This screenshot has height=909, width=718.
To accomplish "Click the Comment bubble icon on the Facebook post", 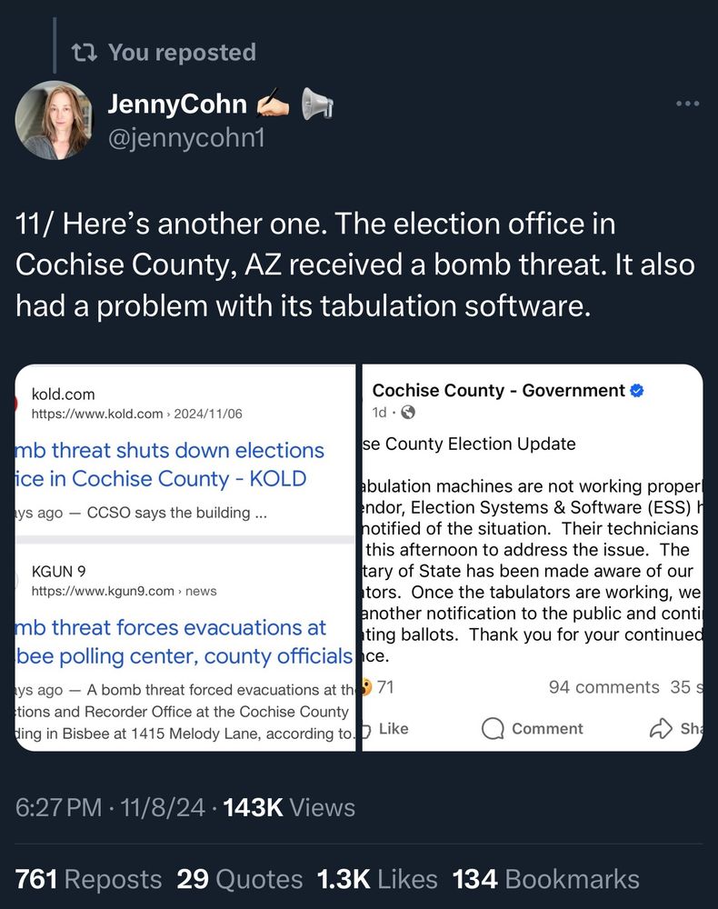I will [492, 728].
